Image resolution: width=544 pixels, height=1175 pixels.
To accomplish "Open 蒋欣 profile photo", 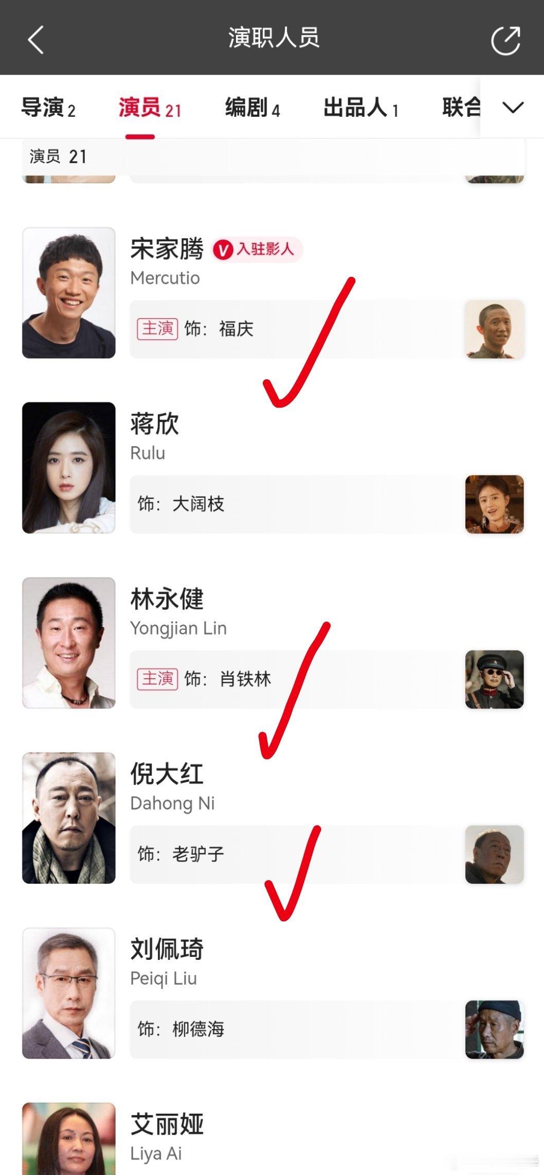I will click(69, 468).
